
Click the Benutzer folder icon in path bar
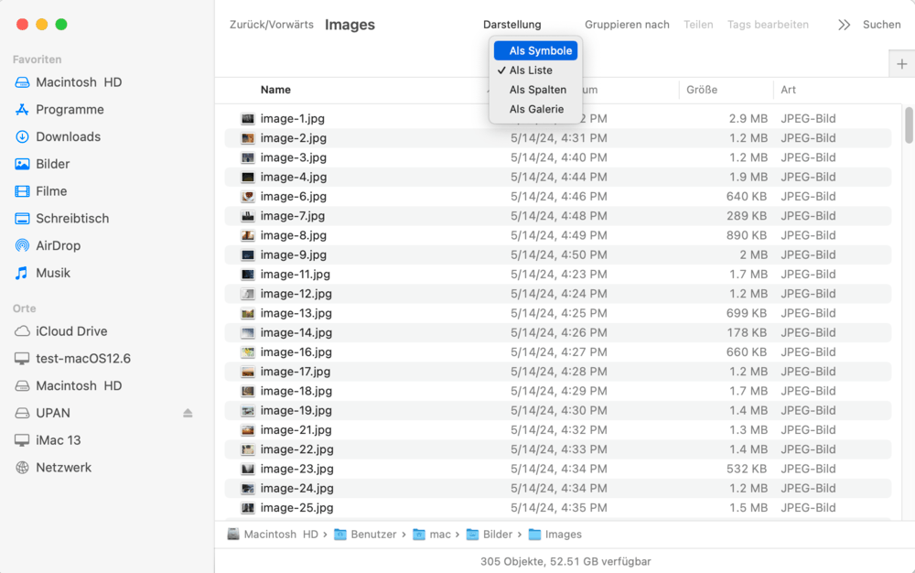tap(340, 535)
